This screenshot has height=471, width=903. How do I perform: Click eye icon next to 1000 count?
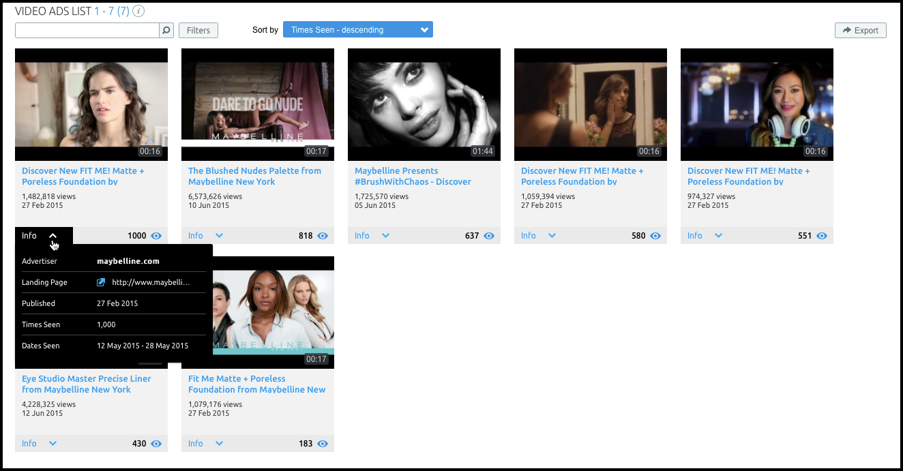(157, 236)
